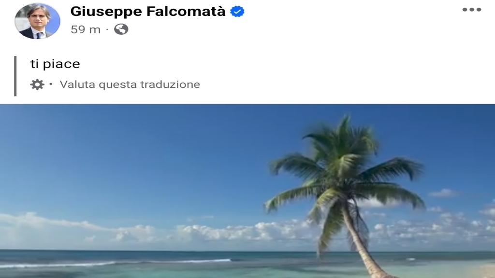Open the beach post image
Image resolution: width=495 pixels, height=278 pixels.
point(247,191)
